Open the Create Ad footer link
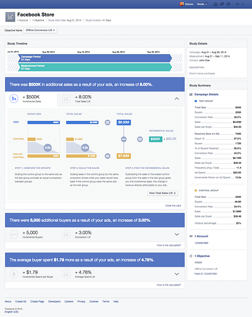 pos(21,301)
